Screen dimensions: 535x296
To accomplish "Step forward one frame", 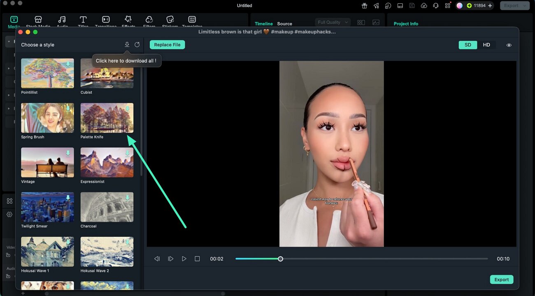I will point(170,259).
